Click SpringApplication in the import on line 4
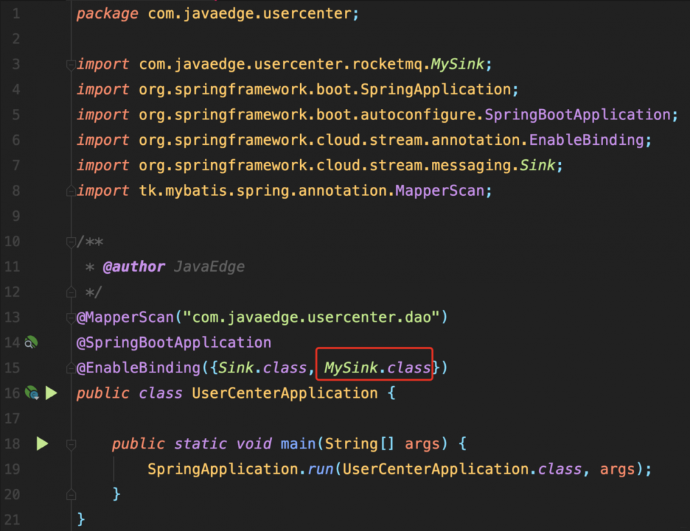 pyautogui.click(x=435, y=90)
